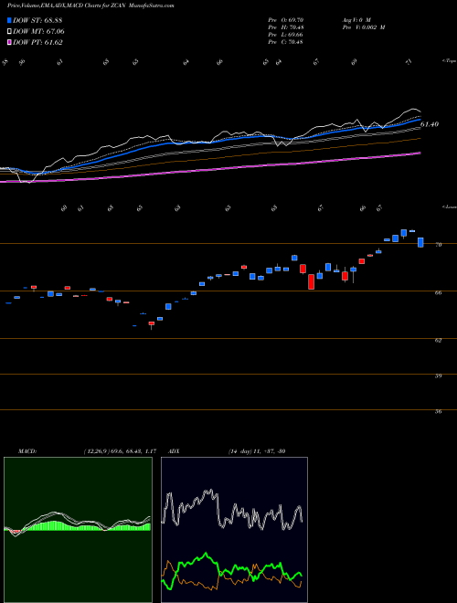Viewport: 457px width, 603px height.
Task: Click the 'Pre C: 70.48' close value
Action: [285, 42]
